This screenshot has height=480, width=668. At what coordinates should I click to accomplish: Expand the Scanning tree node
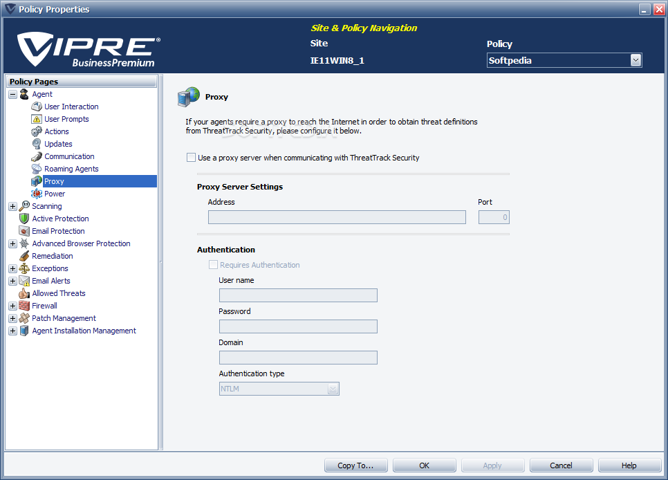(12, 206)
